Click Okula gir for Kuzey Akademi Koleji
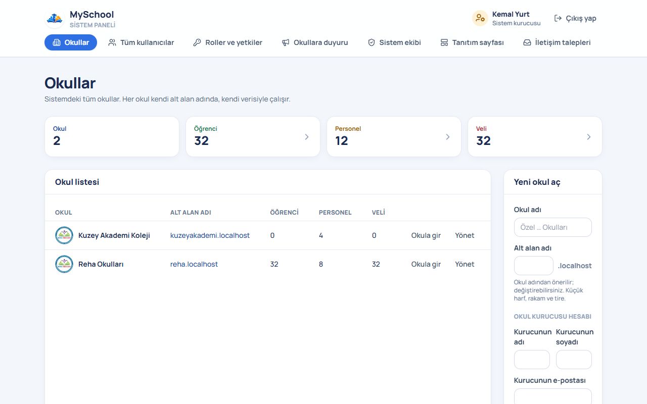647x404 pixels. pos(426,235)
